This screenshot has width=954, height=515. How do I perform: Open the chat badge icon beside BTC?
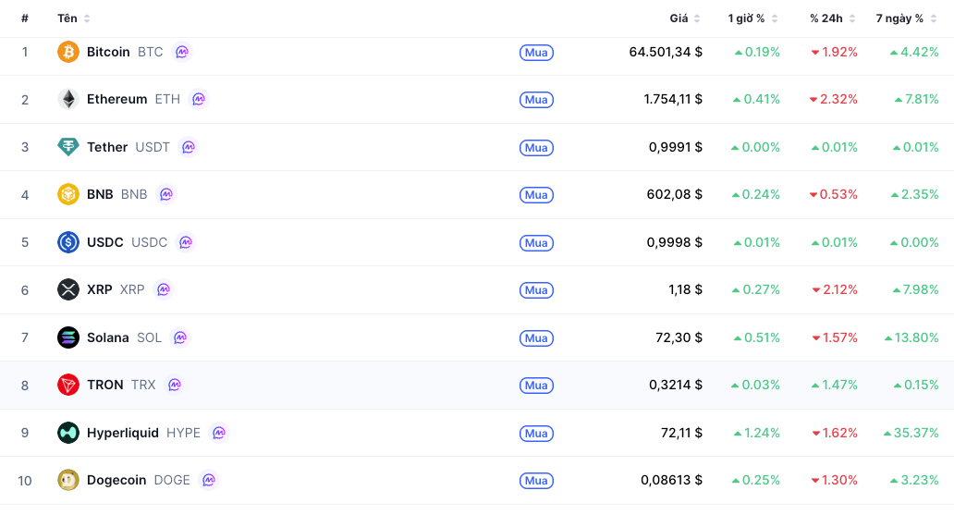click(x=182, y=52)
